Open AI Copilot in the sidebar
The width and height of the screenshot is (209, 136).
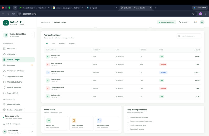pos(18,54)
